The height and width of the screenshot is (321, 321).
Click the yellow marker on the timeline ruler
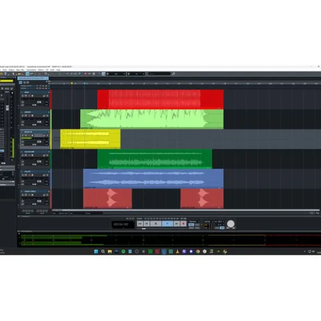pos(72,83)
